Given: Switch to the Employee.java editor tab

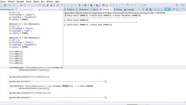Looking at the screenshot, I should click(26, 9).
